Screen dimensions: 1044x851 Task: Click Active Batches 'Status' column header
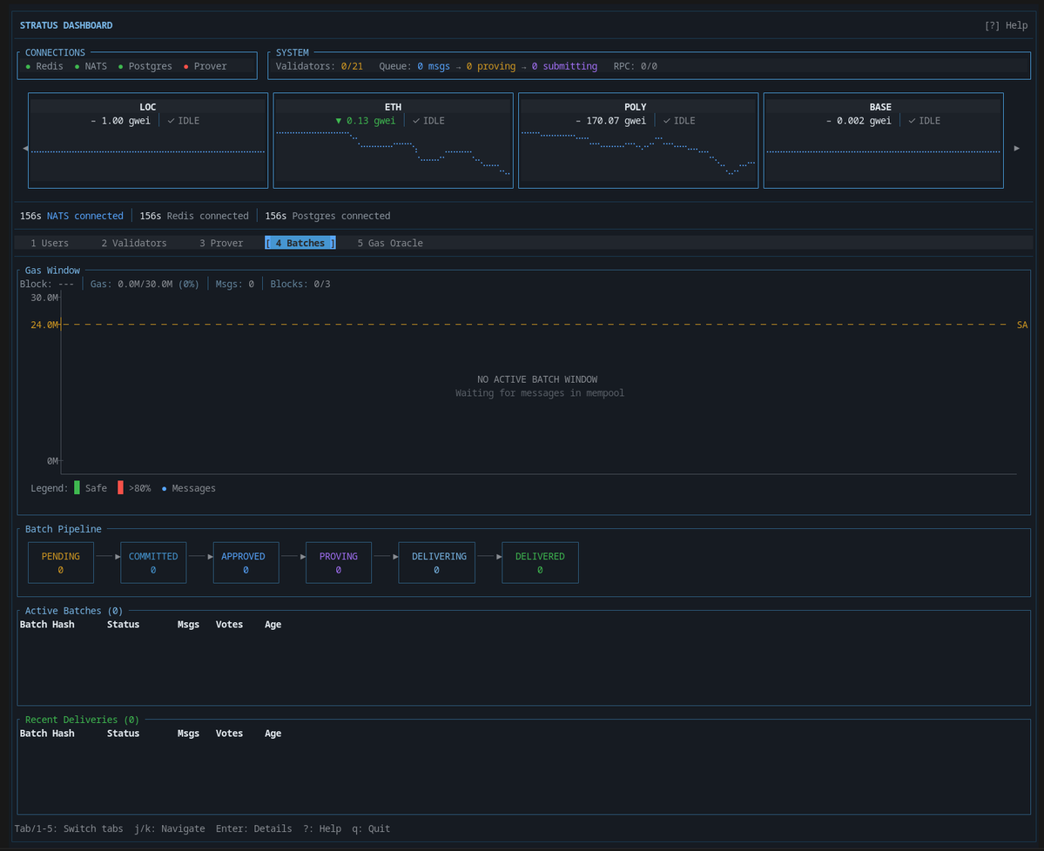click(123, 624)
